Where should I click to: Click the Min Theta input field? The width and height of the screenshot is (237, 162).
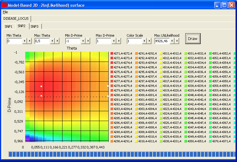click(14, 41)
